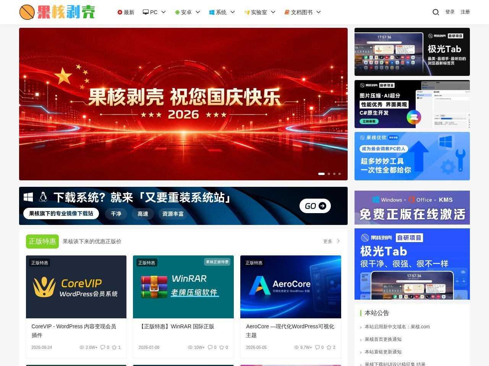The image size is (489, 366).
Task: Click the chevron arrow beside 更多
Action: [338, 241]
